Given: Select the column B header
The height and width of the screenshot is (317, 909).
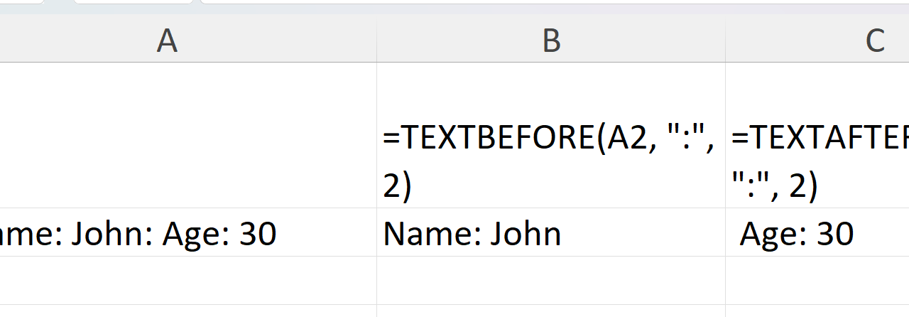Looking at the screenshot, I should pyautogui.click(x=551, y=41).
